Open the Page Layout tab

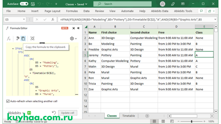click(52, 11)
